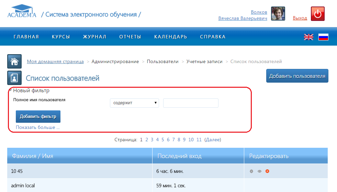Open the КАЛЕНДАРЬ menu item
The height and width of the screenshot is (192, 337).
pyautogui.click(x=171, y=37)
